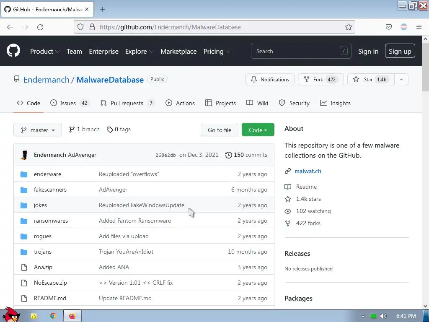Switch to the Projects tab
The width and height of the screenshot is (429, 322).
tap(220, 103)
